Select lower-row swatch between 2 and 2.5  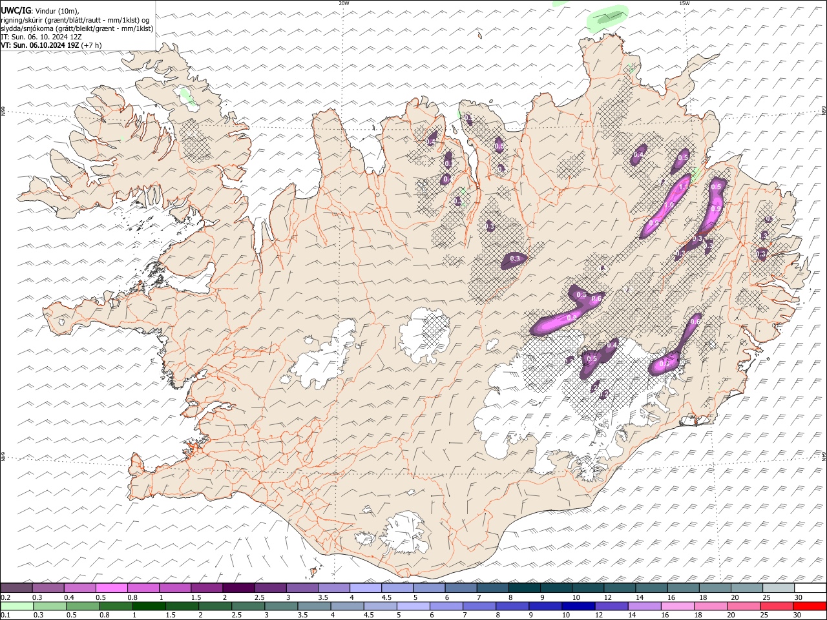[x=215, y=606]
